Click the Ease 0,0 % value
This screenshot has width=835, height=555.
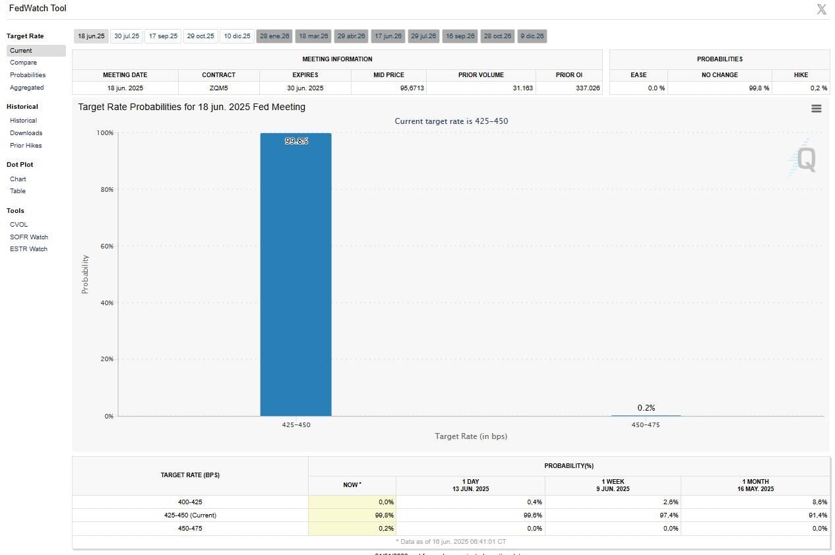tap(656, 88)
